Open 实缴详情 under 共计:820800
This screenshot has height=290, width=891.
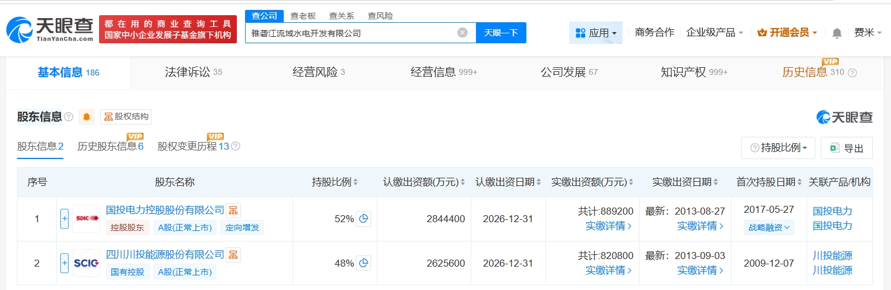tap(608, 270)
